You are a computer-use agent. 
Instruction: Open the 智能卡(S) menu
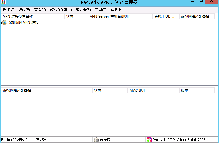tap(83, 10)
